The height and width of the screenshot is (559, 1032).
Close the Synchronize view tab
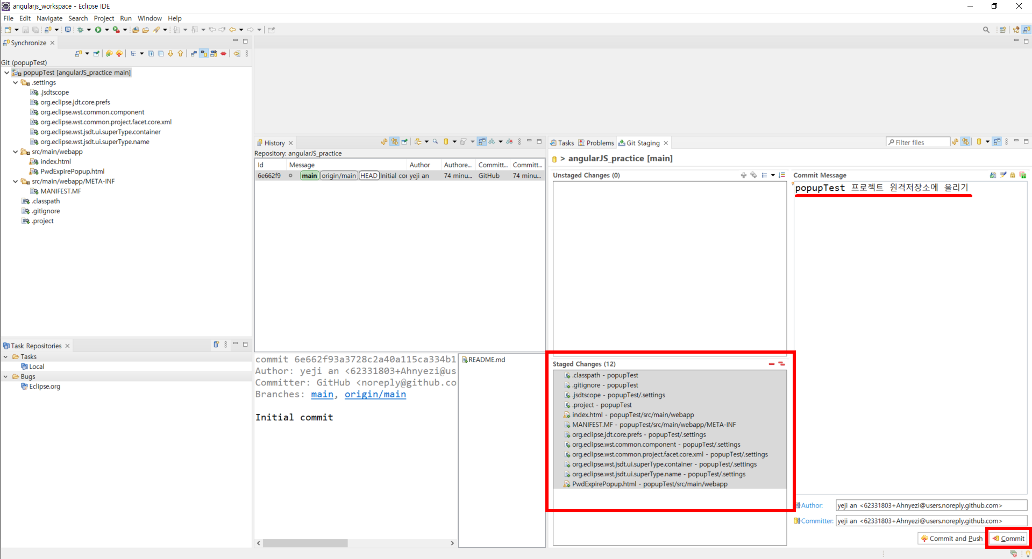coord(52,43)
